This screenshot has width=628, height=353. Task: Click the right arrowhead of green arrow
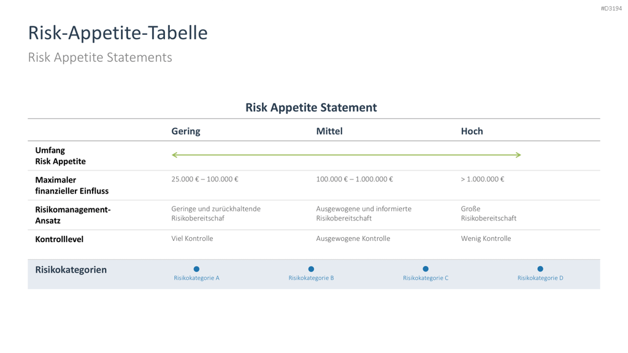click(x=518, y=155)
